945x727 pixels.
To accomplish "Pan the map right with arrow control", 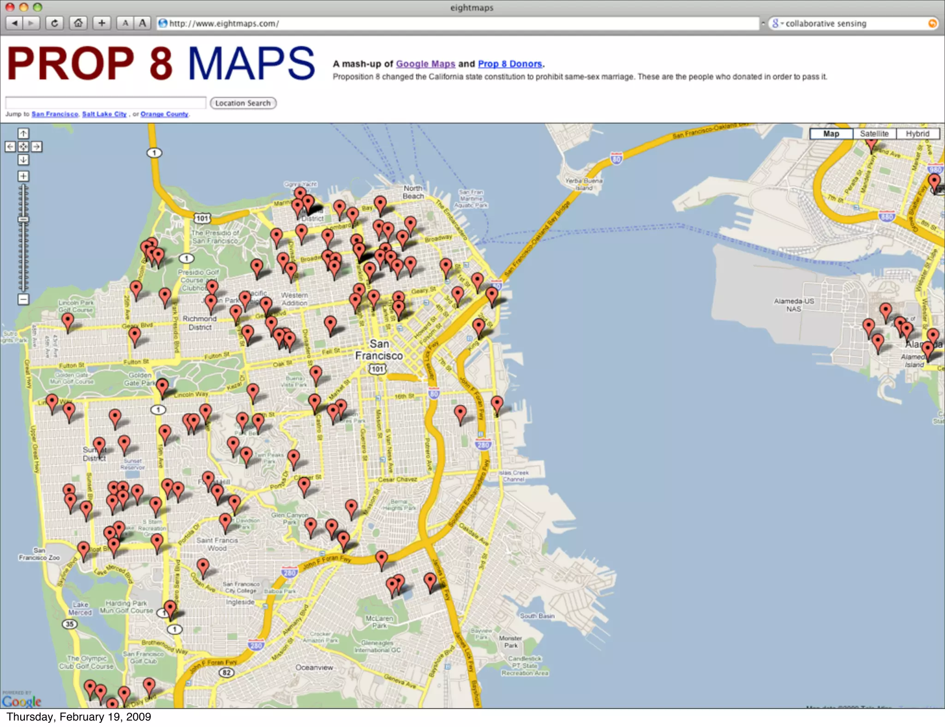I will [x=36, y=147].
